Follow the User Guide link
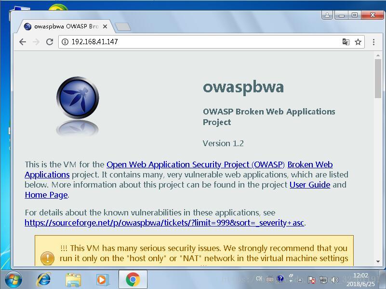This screenshot has height=289, width=386. tap(310, 185)
